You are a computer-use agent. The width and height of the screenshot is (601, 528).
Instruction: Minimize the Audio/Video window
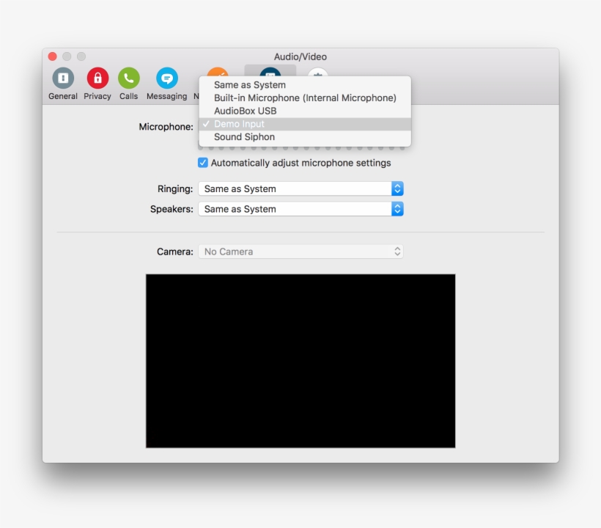67,56
